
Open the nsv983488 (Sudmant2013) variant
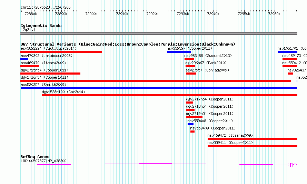point(208,56)
